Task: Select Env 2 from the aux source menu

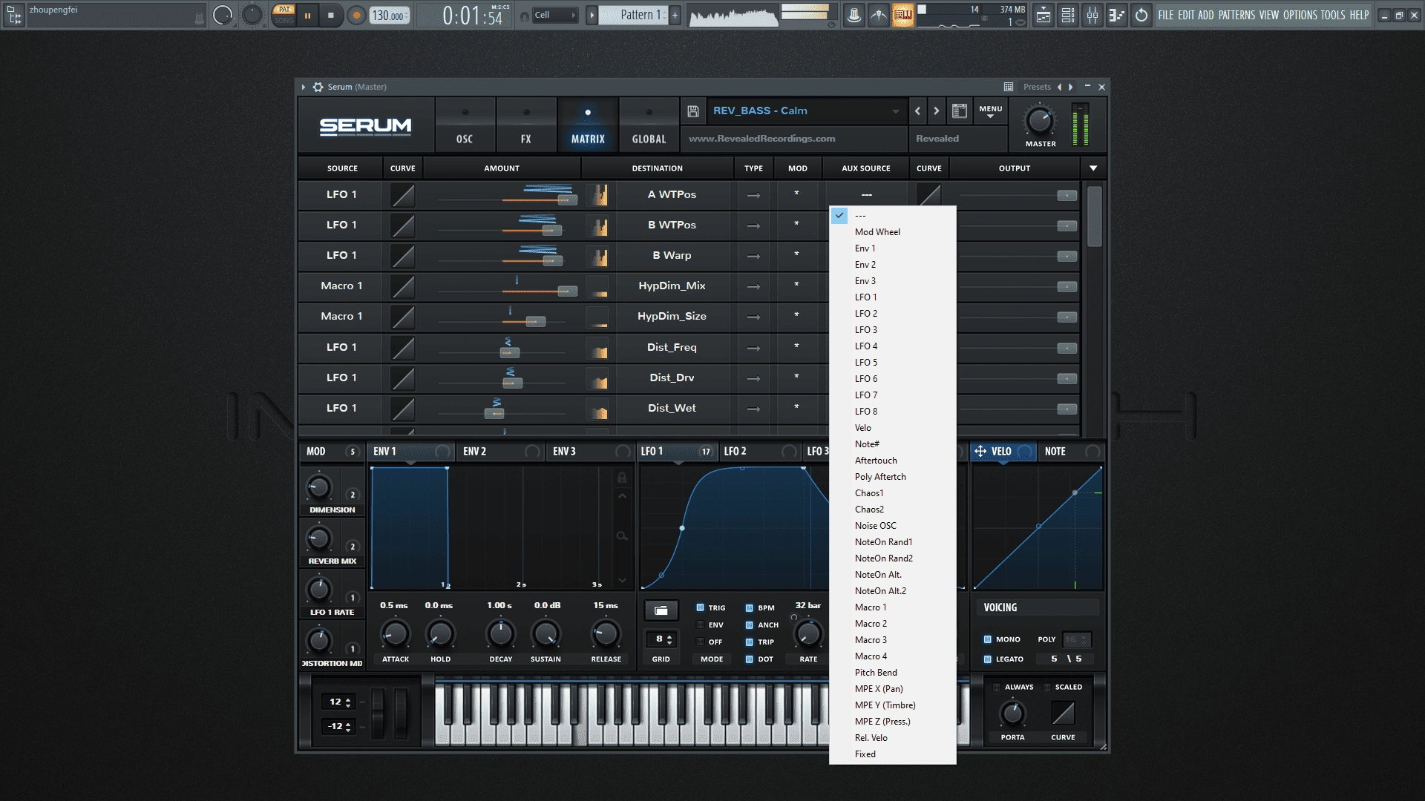Action: [x=892, y=265]
